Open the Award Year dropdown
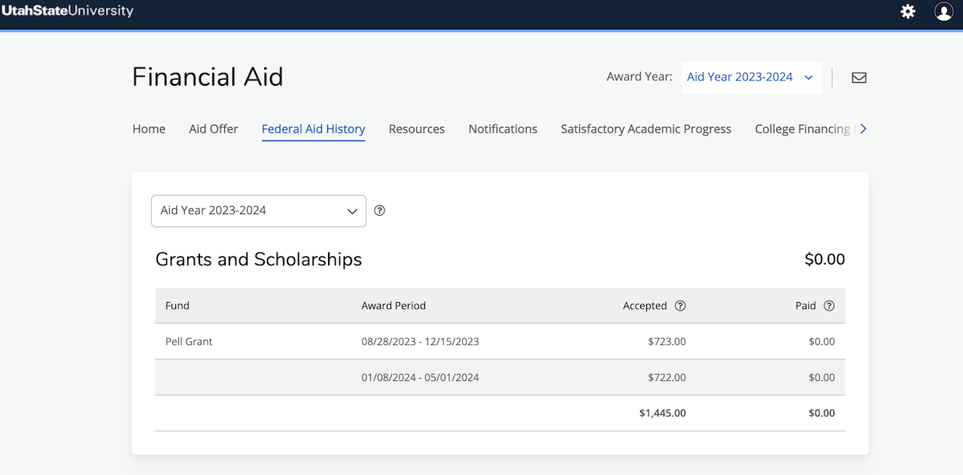 pyautogui.click(x=750, y=77)
